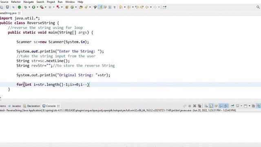Close the ReverseString.java editor tab
The height and width of the screenshot is (147, 261).
coord(19,13)
